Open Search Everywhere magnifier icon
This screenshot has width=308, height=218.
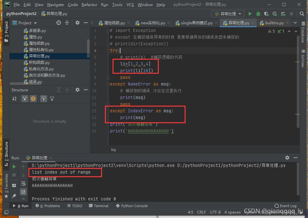point(302,14)
